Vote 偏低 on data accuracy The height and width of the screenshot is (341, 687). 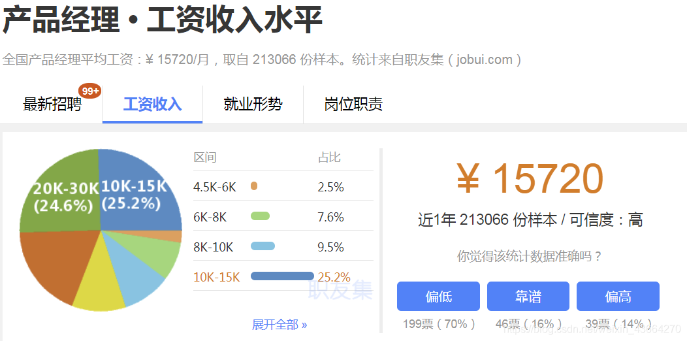[438, 297]
